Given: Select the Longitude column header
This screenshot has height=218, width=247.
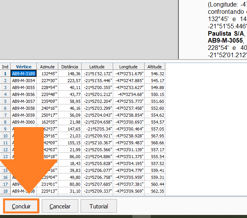Looking at the screenshot, I should (x=128, y=66).
